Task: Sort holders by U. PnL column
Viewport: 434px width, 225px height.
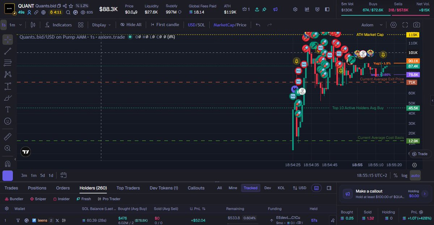Action: (198, 209)
